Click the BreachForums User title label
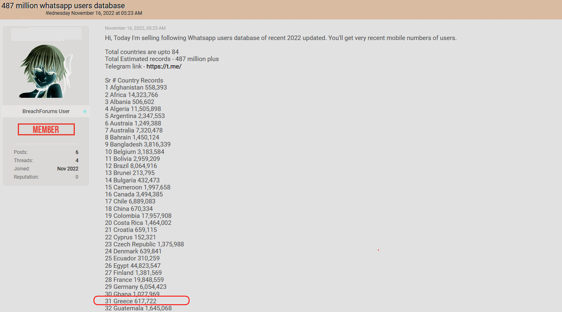Viewport: 562px width, 312px height. [x=46, y=111]
